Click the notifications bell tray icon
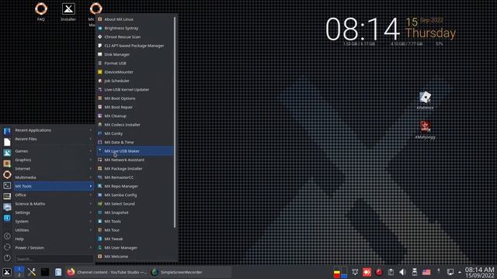Image resolution: width=497 pixels, height=279 pixels. [355, 272]
